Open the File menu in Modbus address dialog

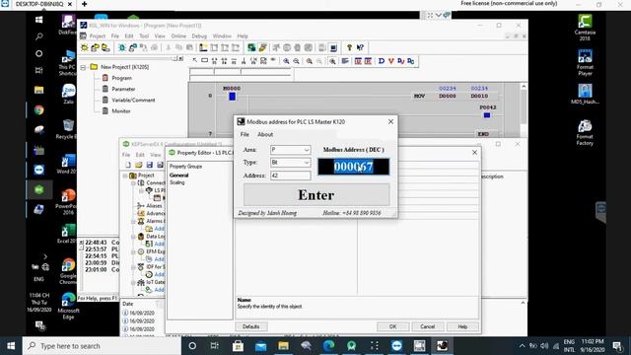click(245, 134)
